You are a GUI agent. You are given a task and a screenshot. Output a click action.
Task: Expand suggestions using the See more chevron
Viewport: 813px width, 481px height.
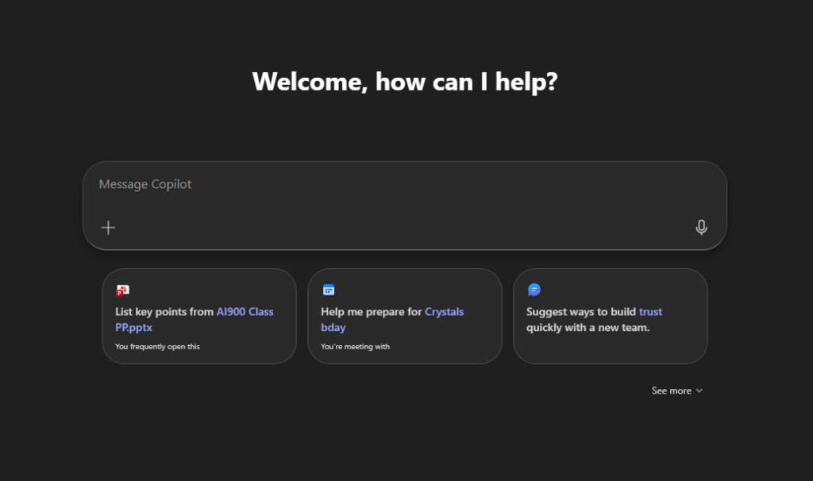coord(699,391)
